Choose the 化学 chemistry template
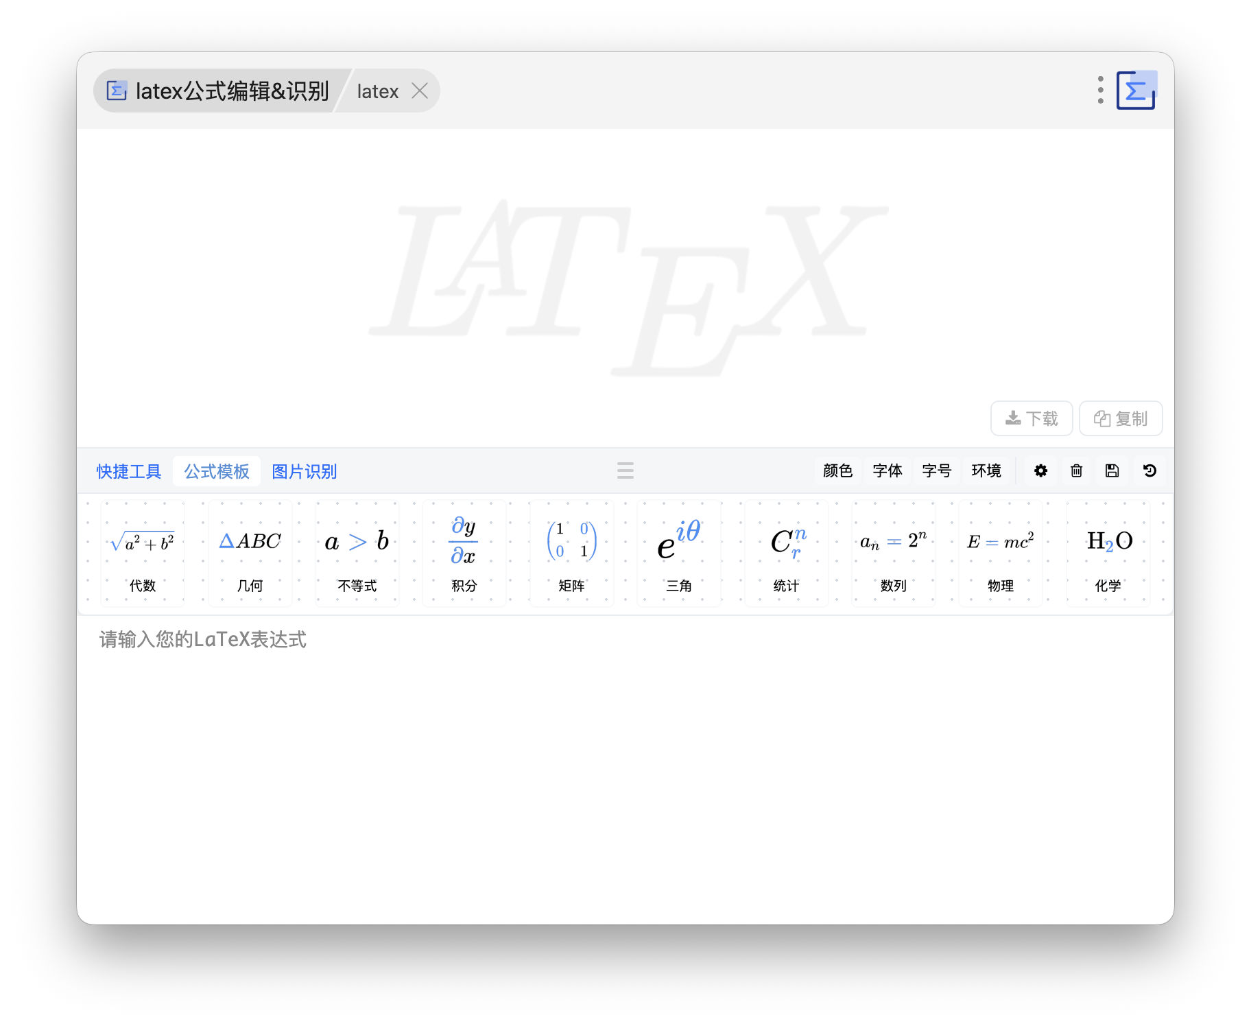1251x1026 pixels. coord(1108,553)
